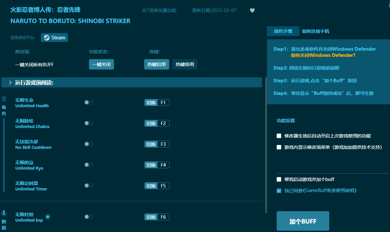Click the 无技能冷却 No Skill Cooldown label

coord(33,144)
